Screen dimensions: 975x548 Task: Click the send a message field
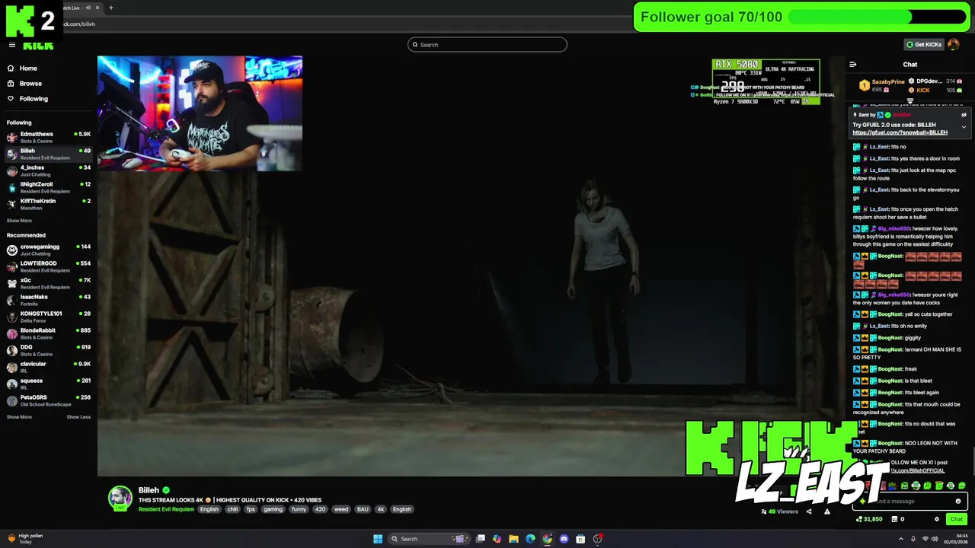pyautogui.click(x=910, y=502)
